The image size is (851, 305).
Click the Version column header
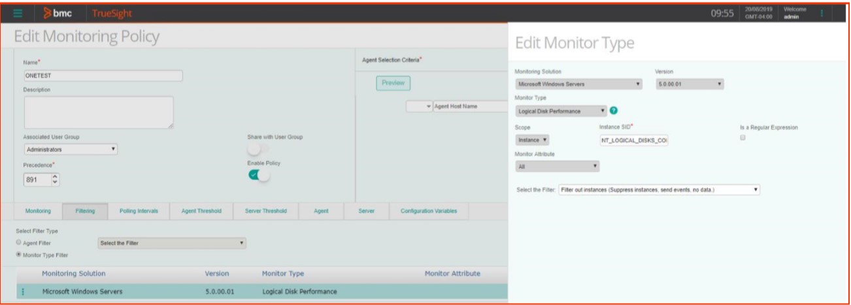(x=217, y=274)
